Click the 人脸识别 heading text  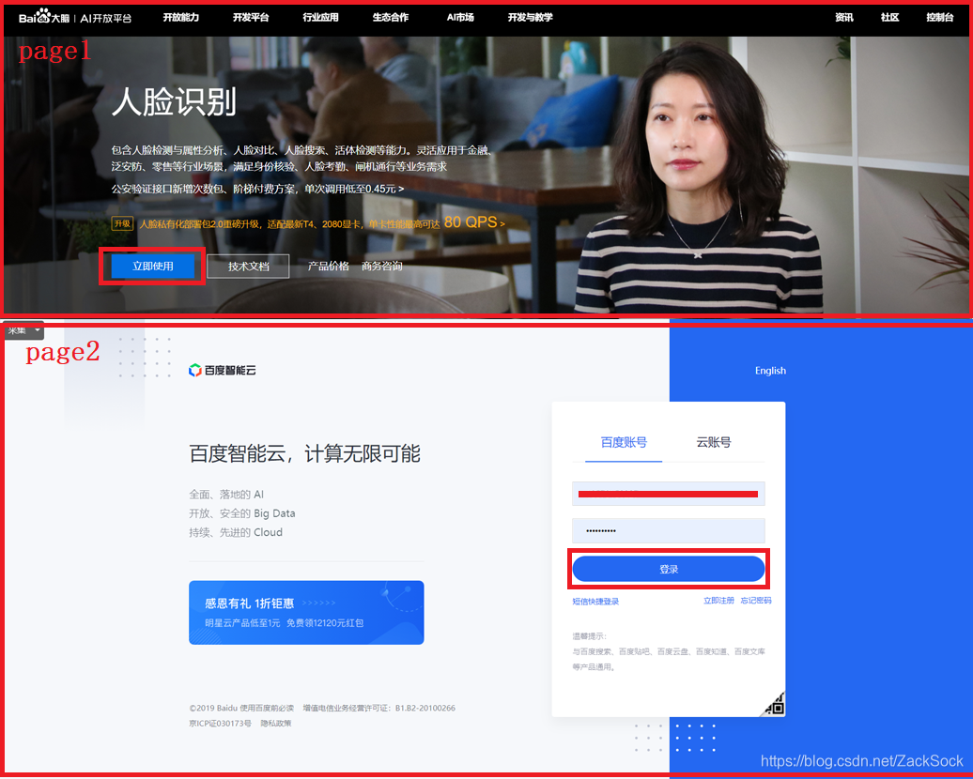pos(175,101)
